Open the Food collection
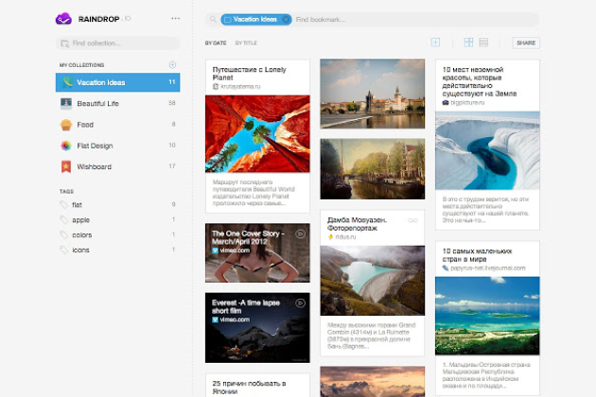The image size is (596, 397). tap(118, 125)
